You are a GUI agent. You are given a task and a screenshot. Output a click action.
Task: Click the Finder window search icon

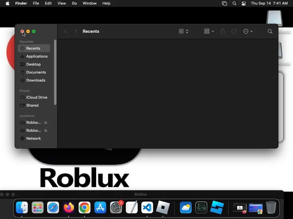270,31
